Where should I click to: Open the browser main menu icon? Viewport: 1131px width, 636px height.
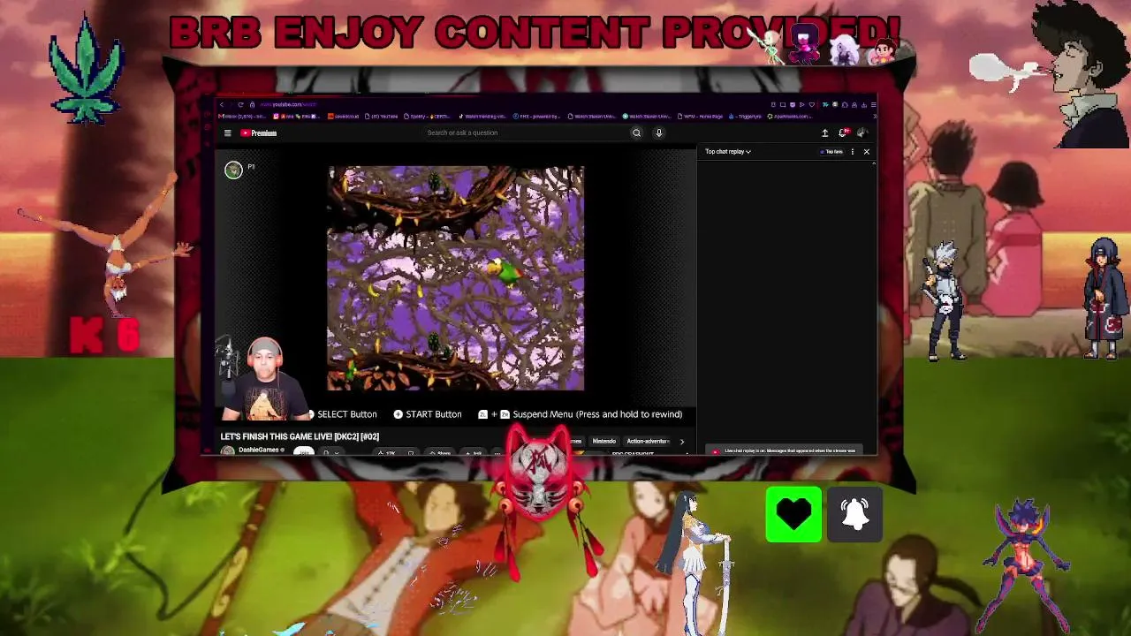(x=873, y=105)
